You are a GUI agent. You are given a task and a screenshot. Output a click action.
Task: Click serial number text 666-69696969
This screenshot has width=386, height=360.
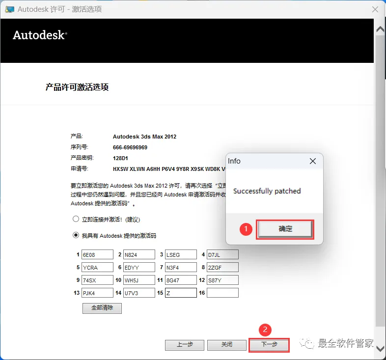coord(130,147)
